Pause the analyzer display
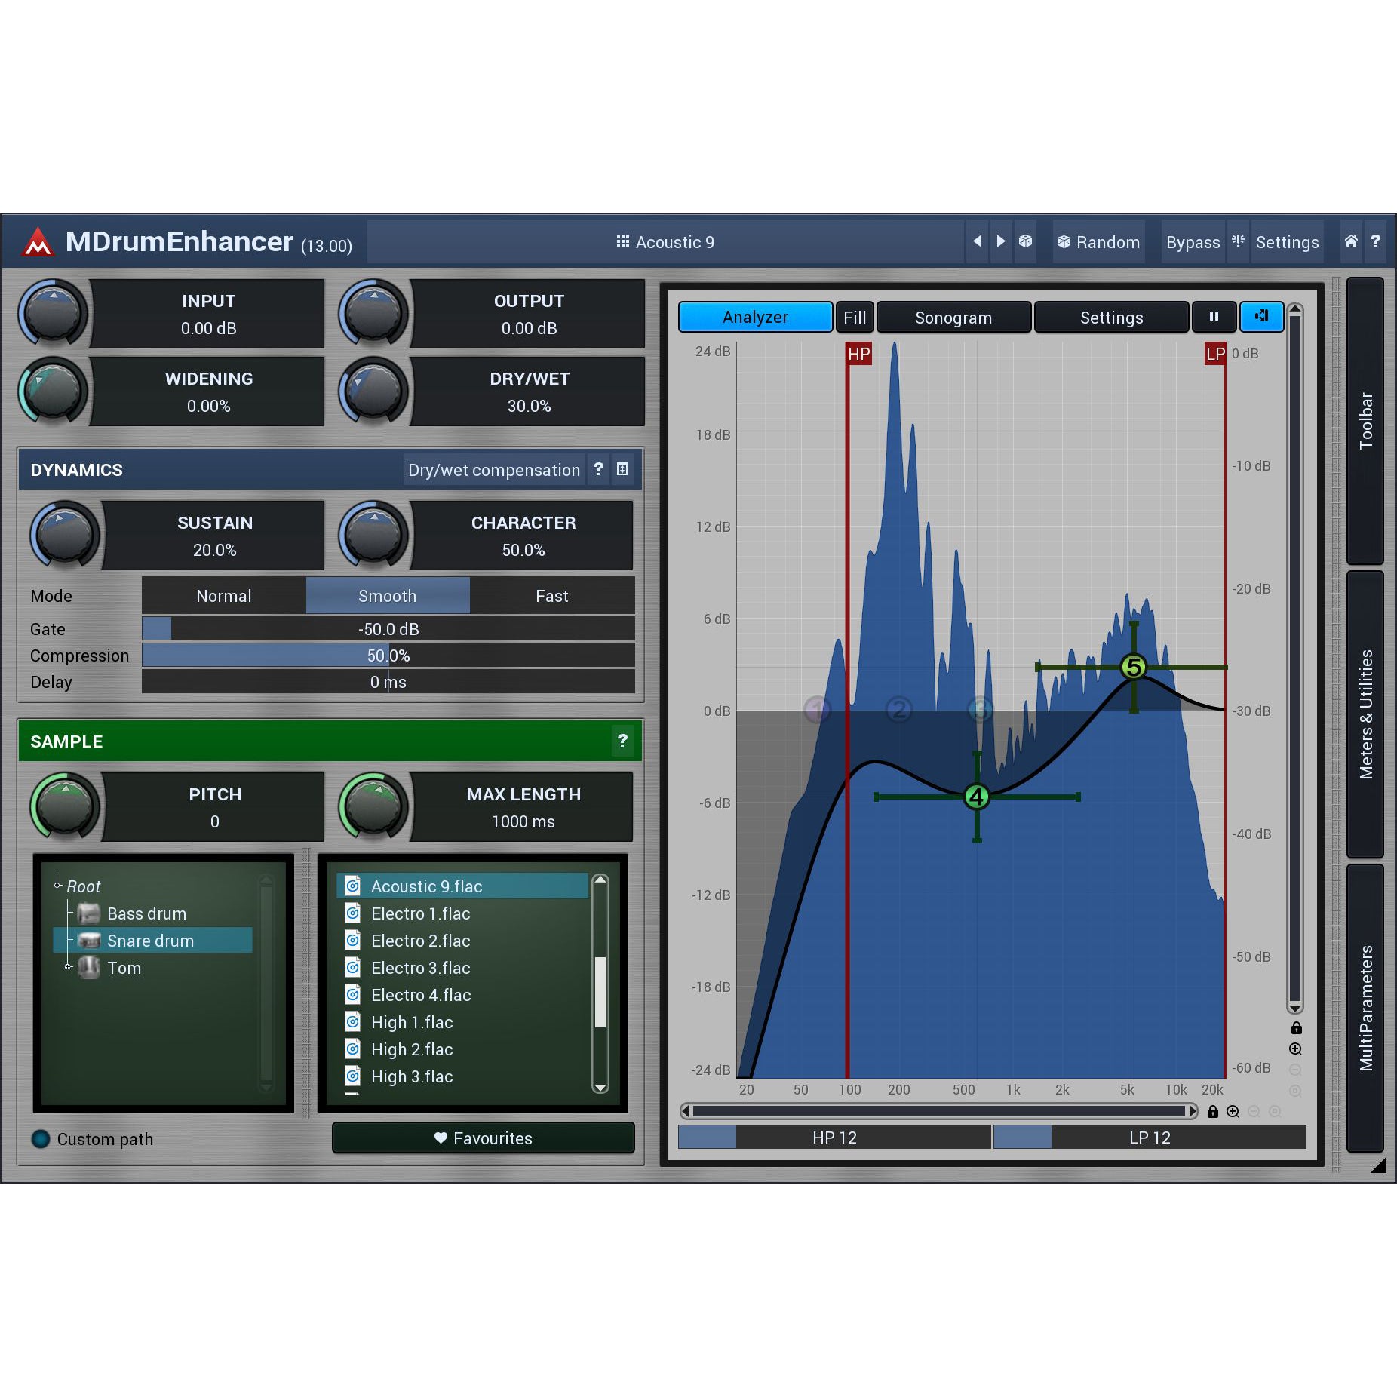1397x1397 pixels. [x=1214, y=317]
